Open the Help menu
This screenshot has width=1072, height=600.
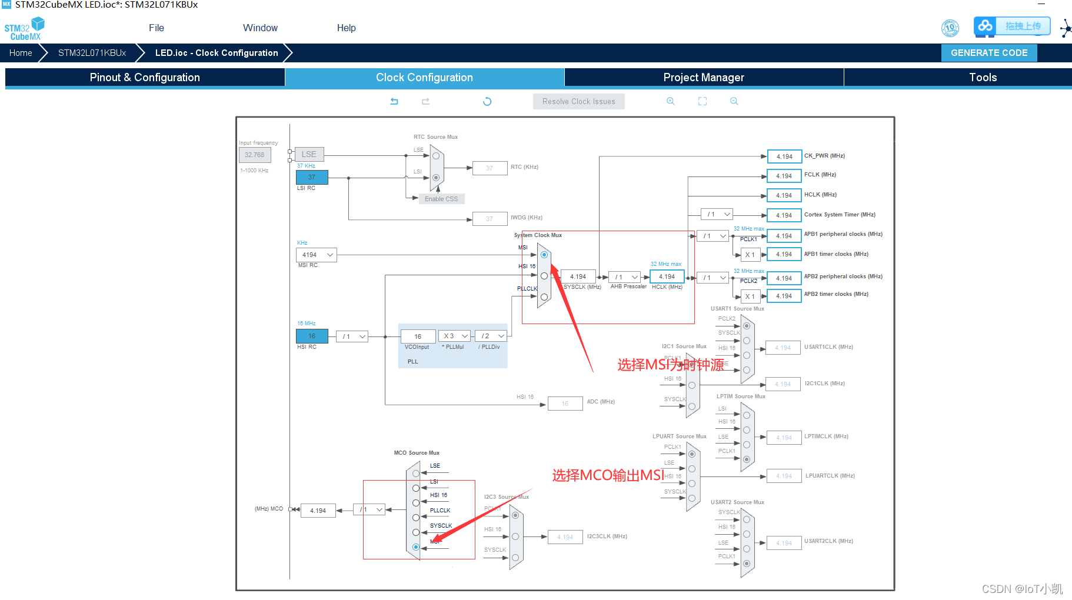click(347, 28)
